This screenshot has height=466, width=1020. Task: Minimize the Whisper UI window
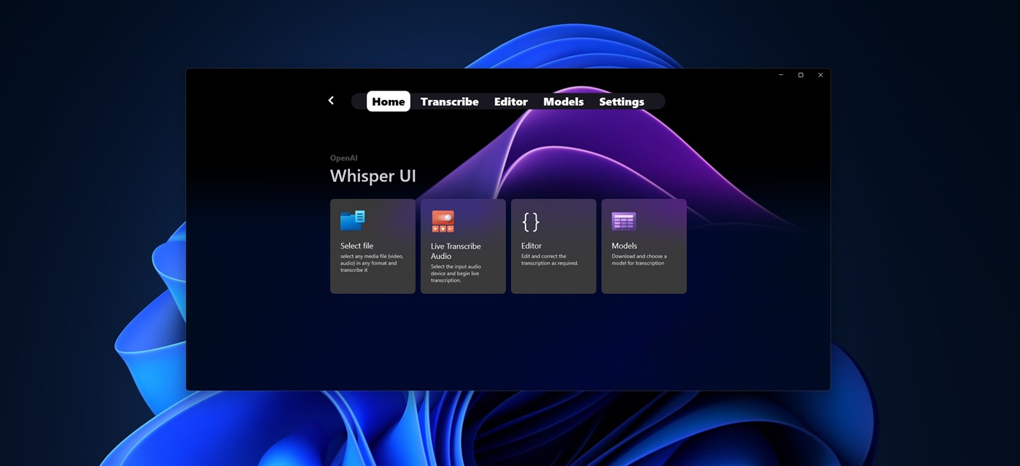pyautogui.click(x=781, y=75)
